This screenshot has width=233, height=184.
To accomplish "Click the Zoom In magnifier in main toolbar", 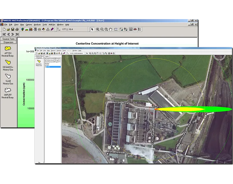I will pyautogui.click(x=98, y=29).
